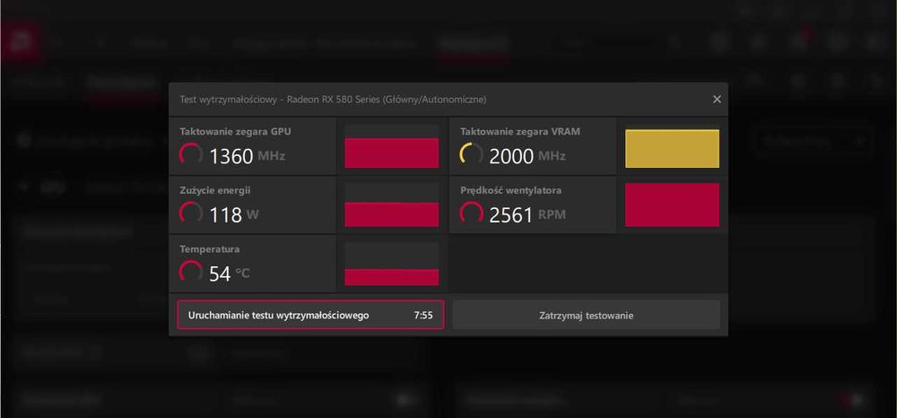Screen dimensions: 897x418
Task: Click the Prędkość wentylatora label
Action: pyautogui.click(x=511, y=190)
